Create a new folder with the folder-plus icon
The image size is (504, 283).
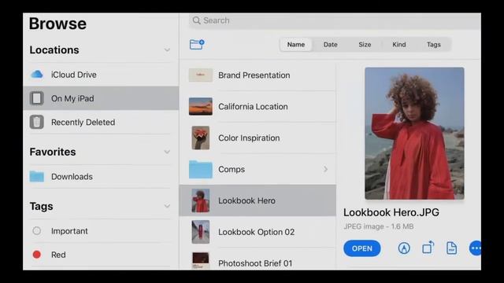197,44
